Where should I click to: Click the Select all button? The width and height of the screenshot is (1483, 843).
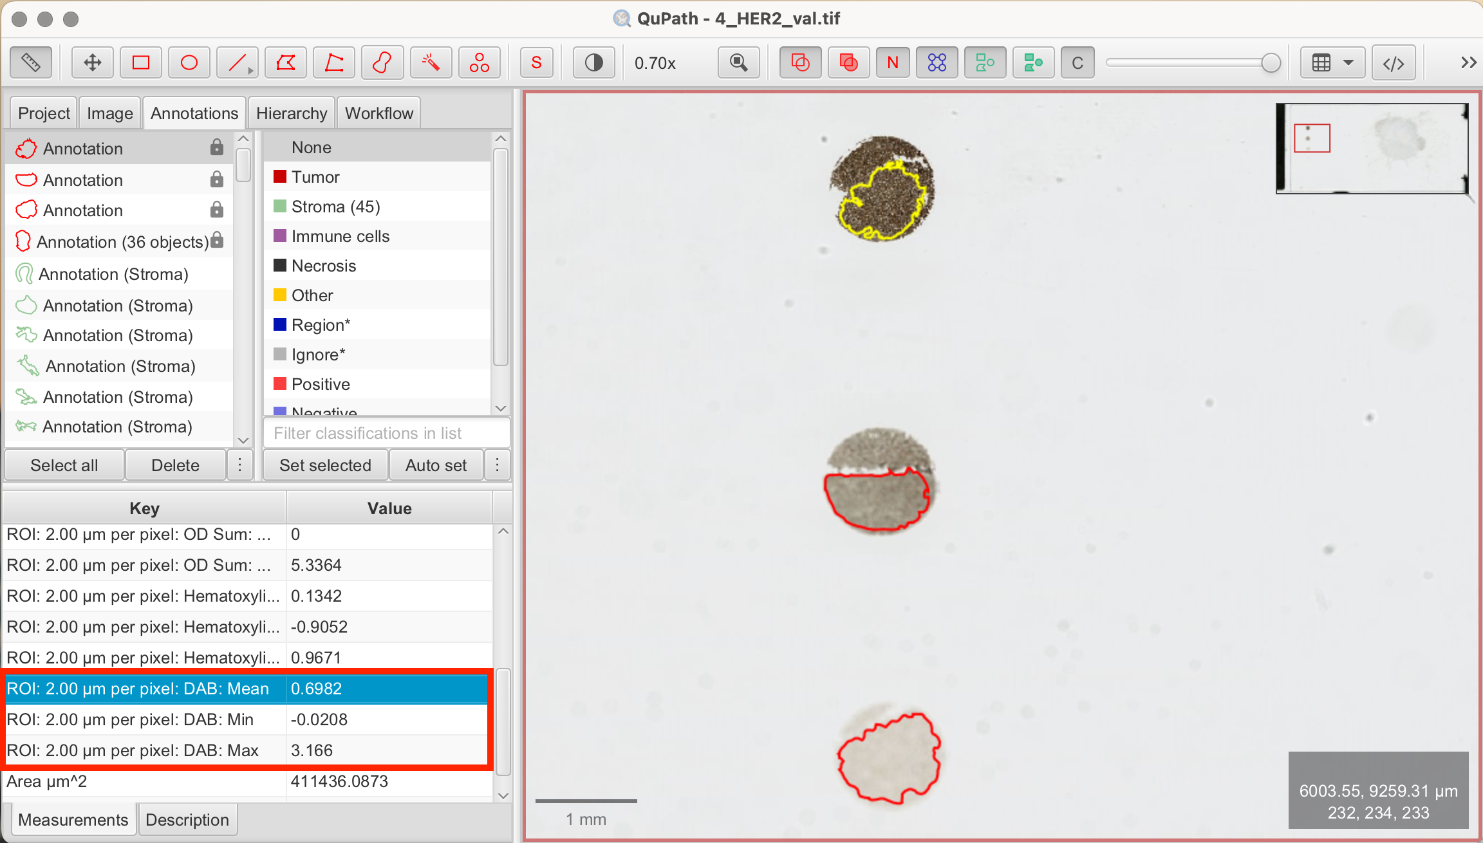pos(64,465)
